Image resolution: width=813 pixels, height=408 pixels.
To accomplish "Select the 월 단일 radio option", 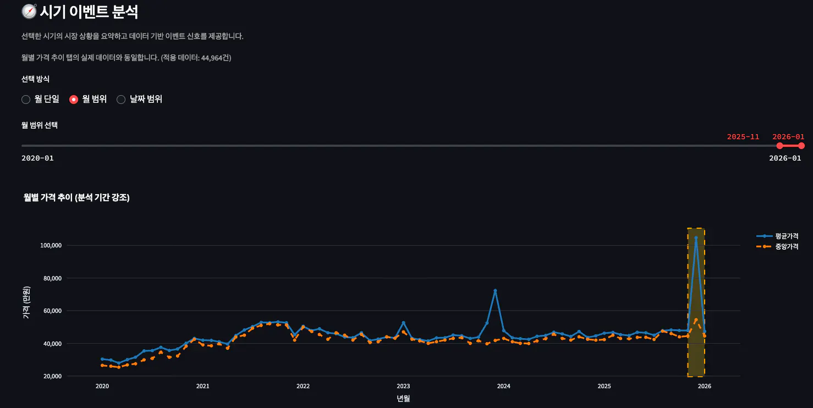I will pos(40,100).
